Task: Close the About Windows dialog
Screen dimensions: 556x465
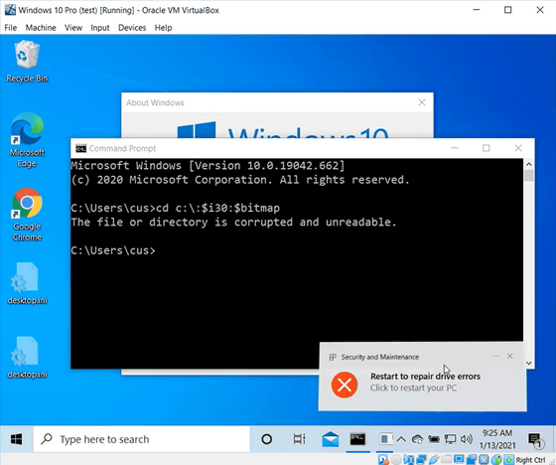Action: [x=422, y=102]
